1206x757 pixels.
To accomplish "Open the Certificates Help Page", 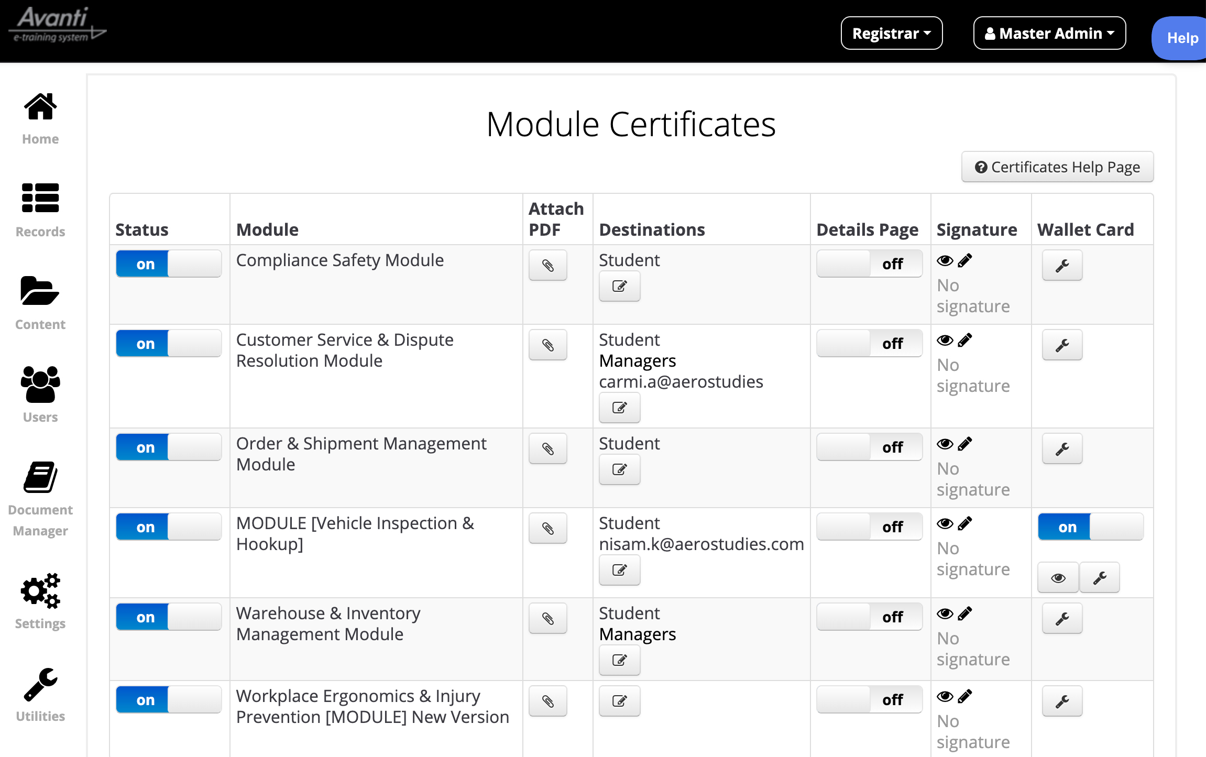I will [x=1057, y=167].
